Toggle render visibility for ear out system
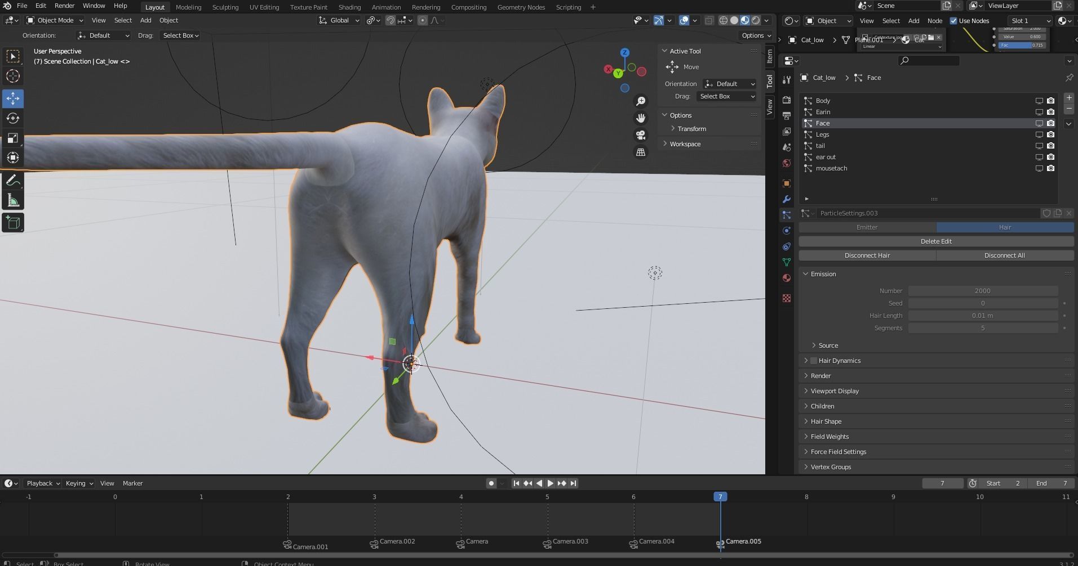The image size is (1078, 566). click(x=1051, y=157)
